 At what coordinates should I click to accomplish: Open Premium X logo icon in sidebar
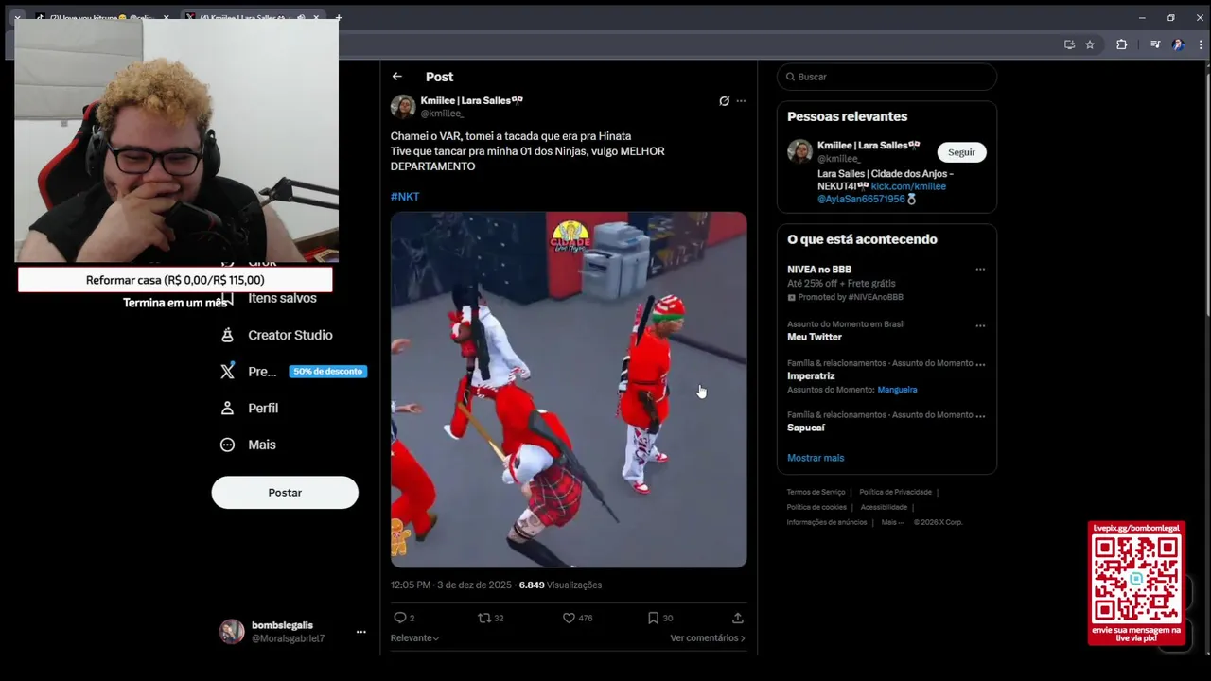[227, 372]
